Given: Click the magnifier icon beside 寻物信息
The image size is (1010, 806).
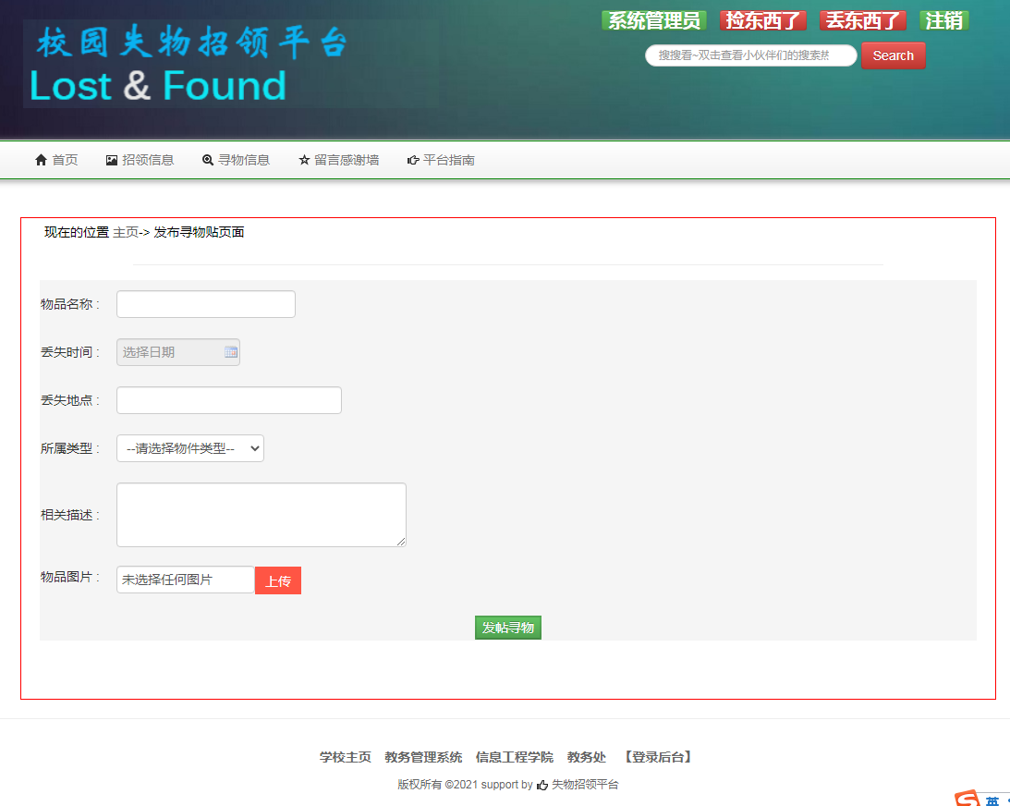Looking at the screenshot, I should click(208, 160).
